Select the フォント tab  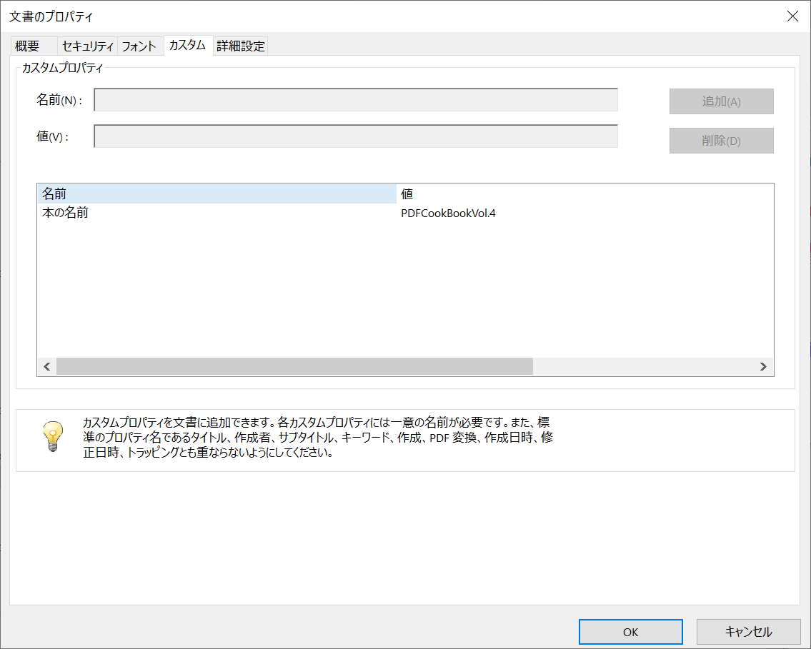139,46
